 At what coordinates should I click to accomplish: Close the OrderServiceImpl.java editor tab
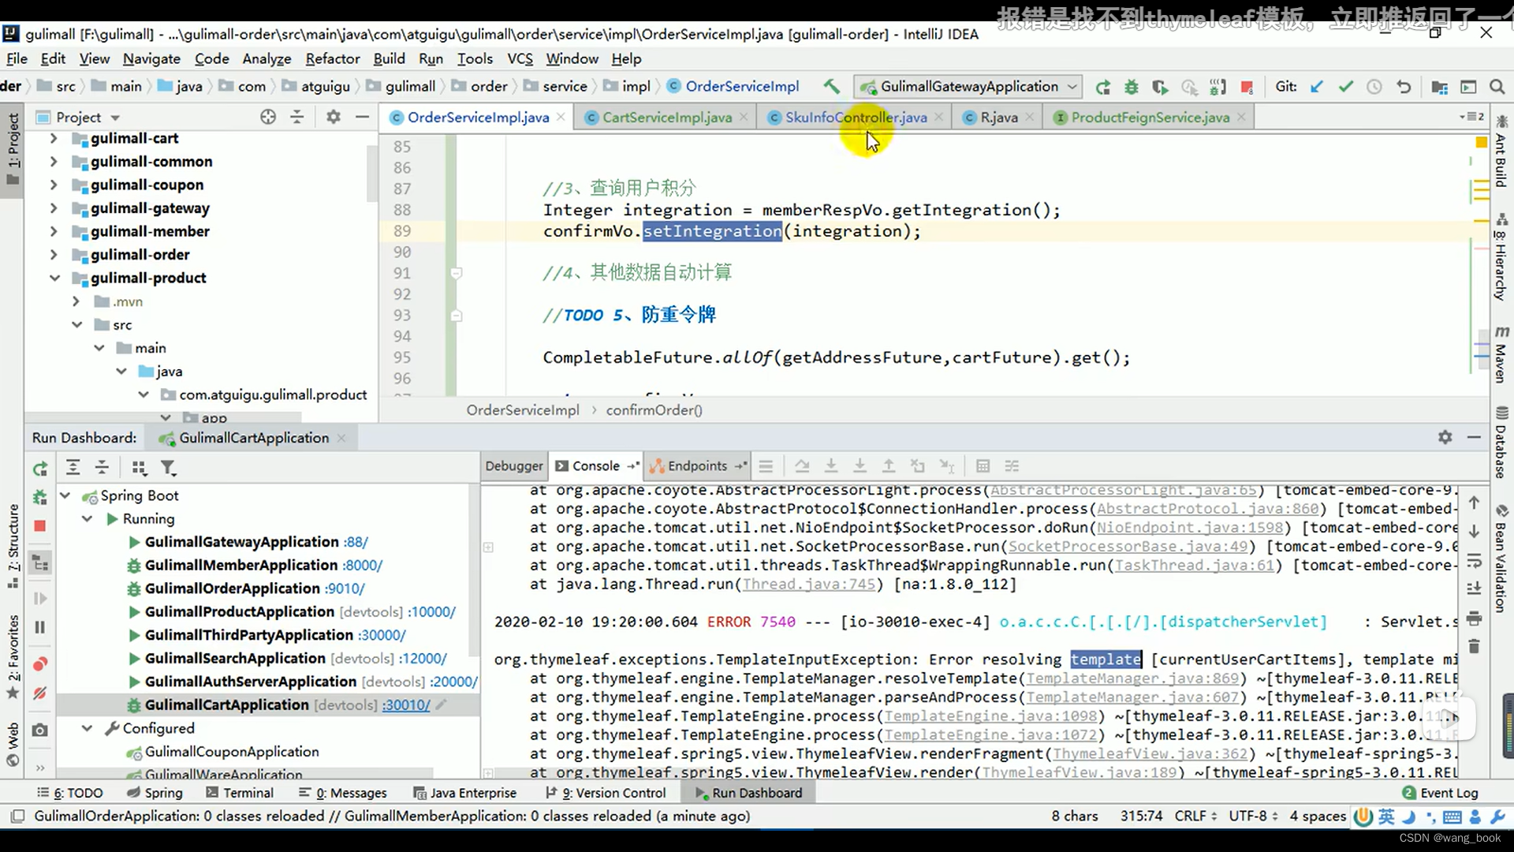(x=561, y=117)
